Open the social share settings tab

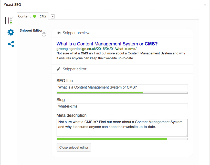click(11, 44)
